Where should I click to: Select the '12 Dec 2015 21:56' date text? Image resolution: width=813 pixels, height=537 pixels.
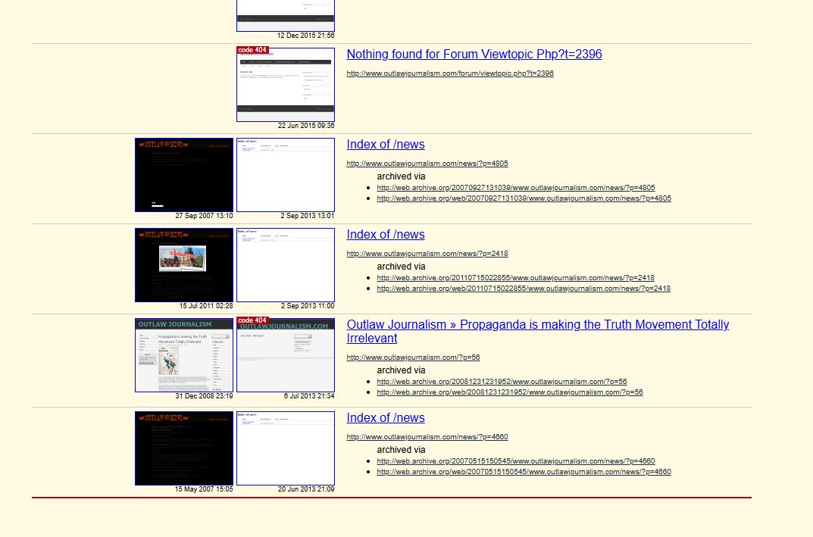[305, 36]
